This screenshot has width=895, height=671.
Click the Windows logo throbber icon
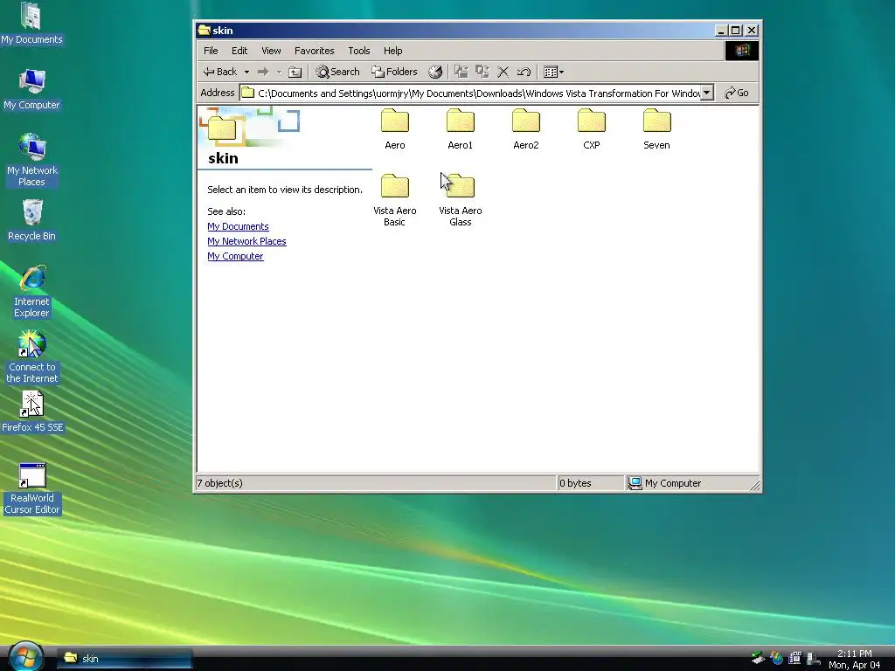pos(741,51)
